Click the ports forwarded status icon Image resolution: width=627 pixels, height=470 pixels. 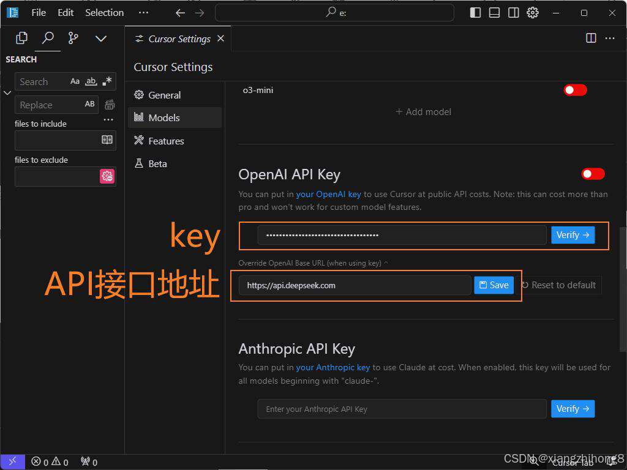coord(89,462)
